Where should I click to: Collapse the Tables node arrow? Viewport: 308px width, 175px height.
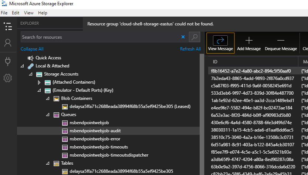[x=48, y=163]
